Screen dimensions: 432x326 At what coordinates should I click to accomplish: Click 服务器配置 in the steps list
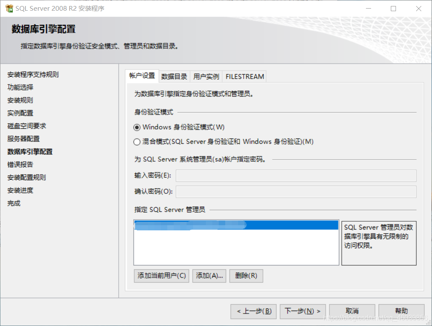coord(24,139)
